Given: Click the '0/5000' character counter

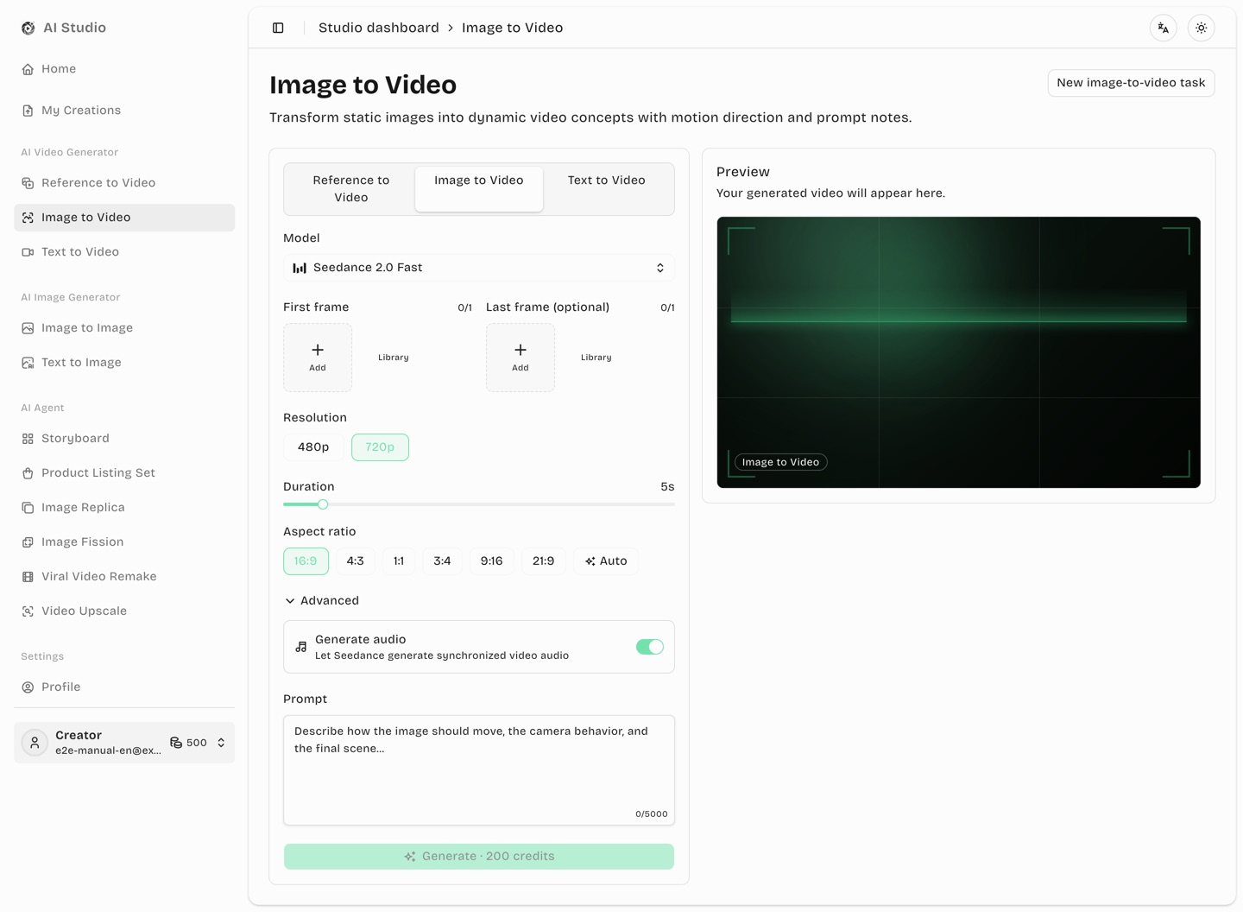Looking at the screenshot, I should pyautogui.click(x=652, y=814).
